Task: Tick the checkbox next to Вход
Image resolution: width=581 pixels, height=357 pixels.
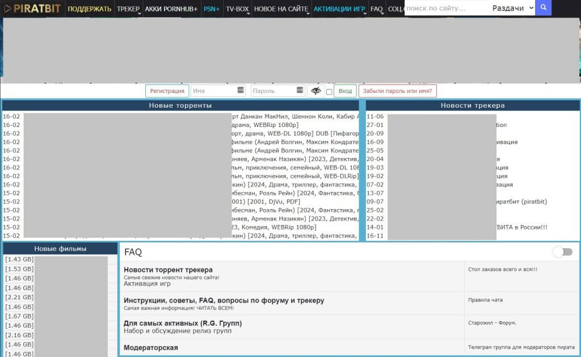Action: click(329, 92)
